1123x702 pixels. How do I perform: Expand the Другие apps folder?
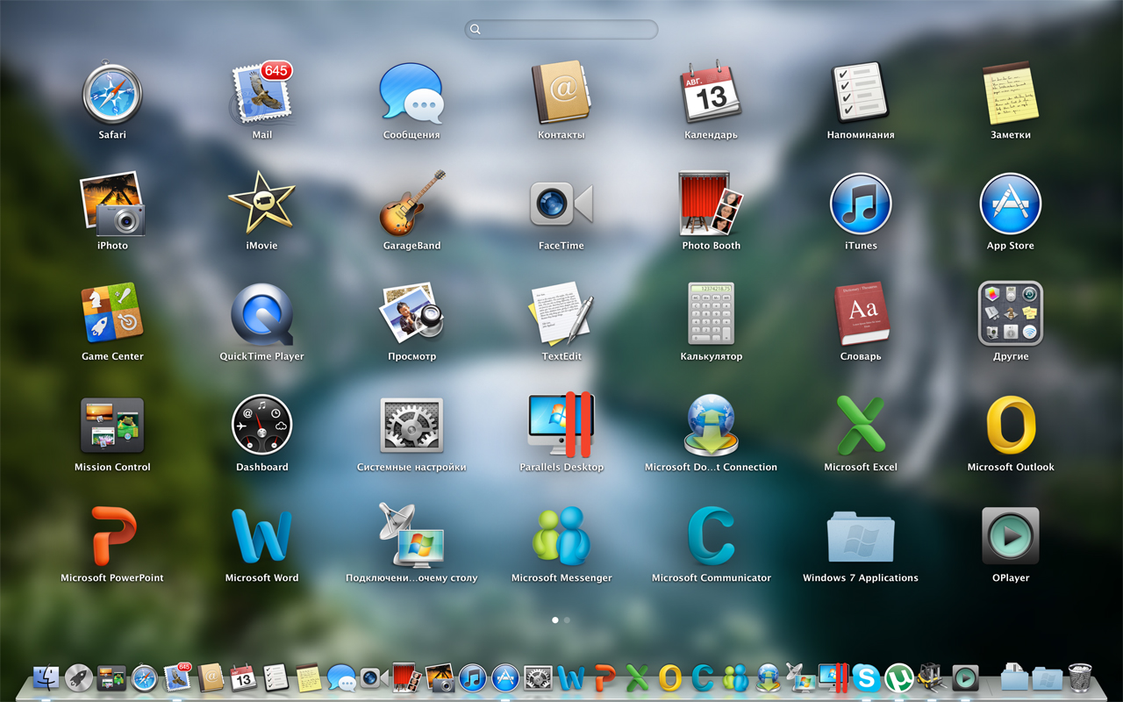1010,315
